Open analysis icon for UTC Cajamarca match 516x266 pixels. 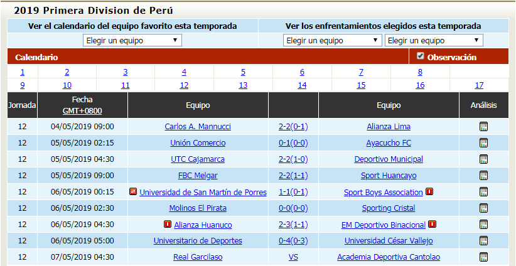click(x=483, y=159)
